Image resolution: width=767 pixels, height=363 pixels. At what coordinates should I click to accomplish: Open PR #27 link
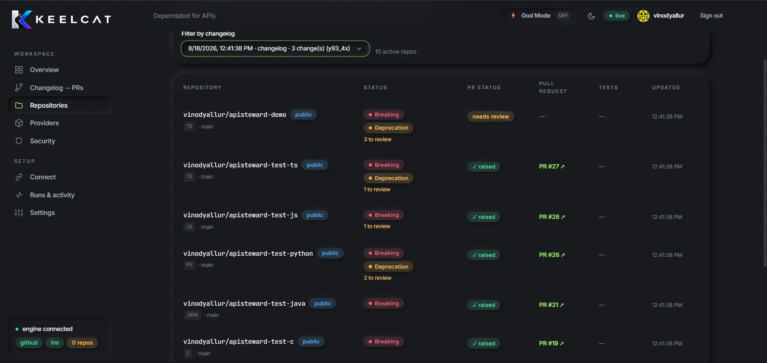coord(552,166)
